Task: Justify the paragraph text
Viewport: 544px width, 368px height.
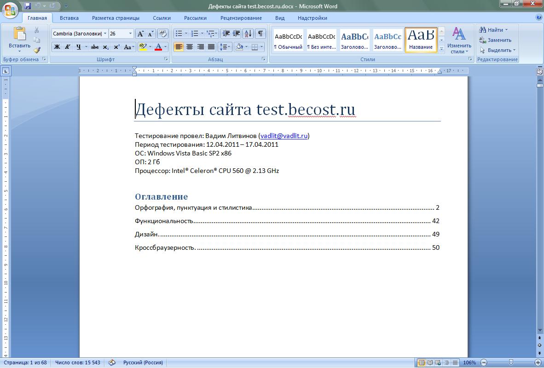Action: [211, 47]
